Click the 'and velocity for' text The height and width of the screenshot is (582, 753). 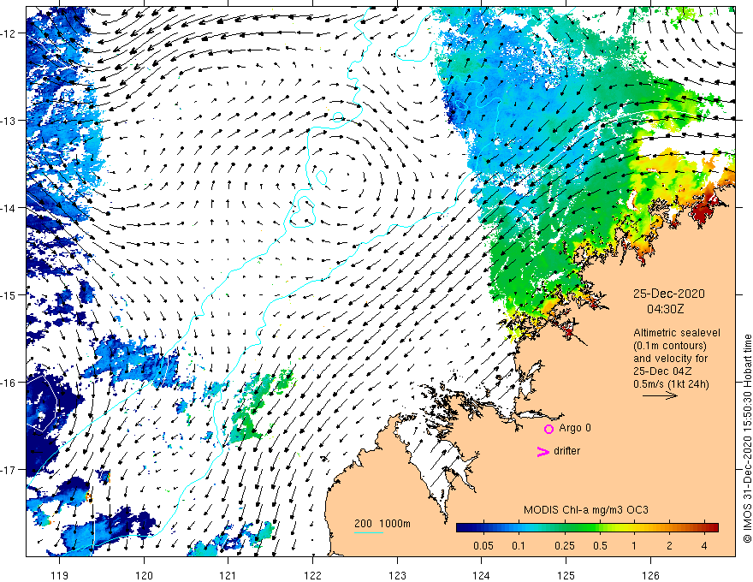[670, 359]
